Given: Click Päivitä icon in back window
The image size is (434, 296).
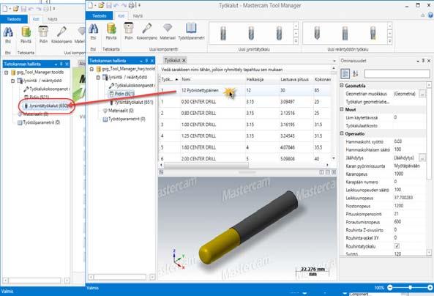Looking at the screenshot, I should (26, 32).
